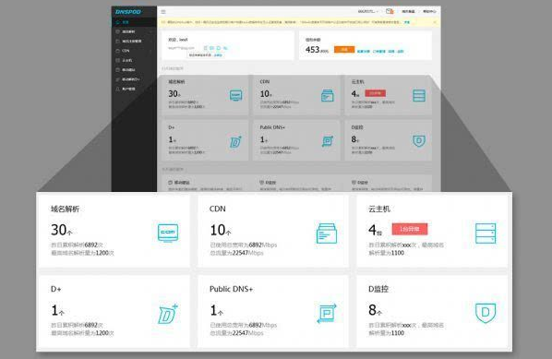Expand 账户管理 in the sidebar

(134, 89)
